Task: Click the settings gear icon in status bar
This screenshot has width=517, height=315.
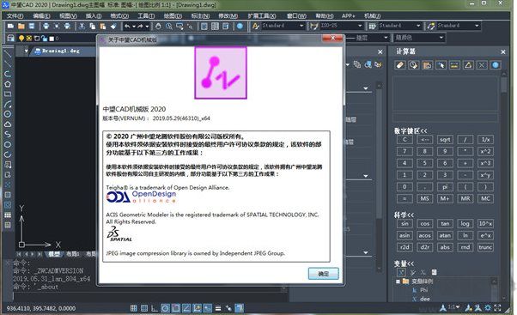Action: [x=488, y=308]
